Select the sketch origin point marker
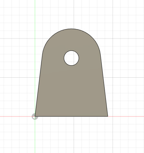144x153 pixels. pyautogui.click(x=35, y=116)
